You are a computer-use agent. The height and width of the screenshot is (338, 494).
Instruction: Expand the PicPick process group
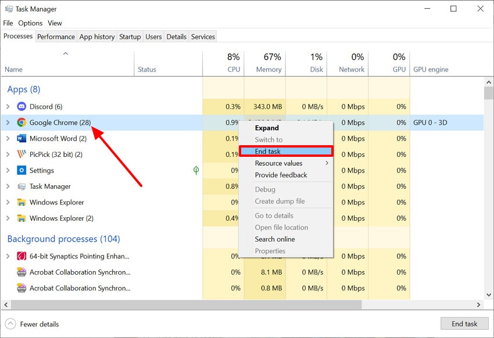[x=8, y=154]
